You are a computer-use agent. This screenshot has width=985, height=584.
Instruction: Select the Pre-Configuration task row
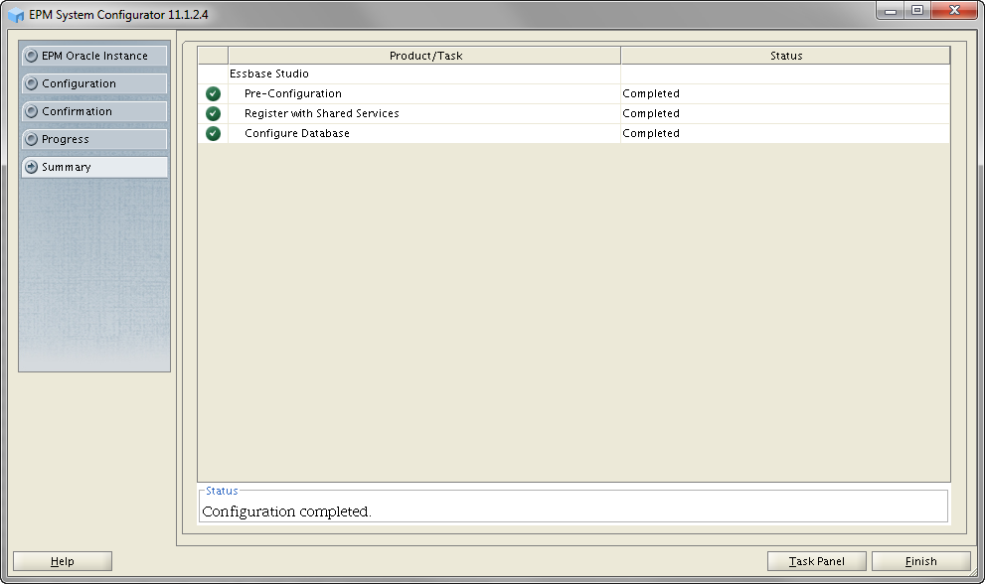[x=574, y=93]
